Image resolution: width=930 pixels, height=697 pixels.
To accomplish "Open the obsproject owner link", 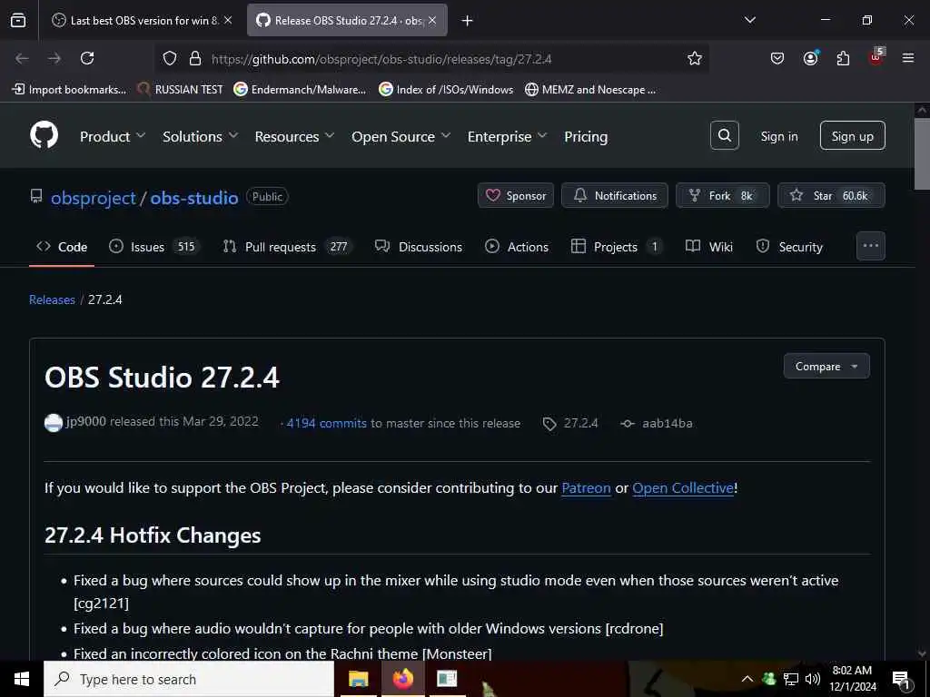I will click(x=94, y=197).
